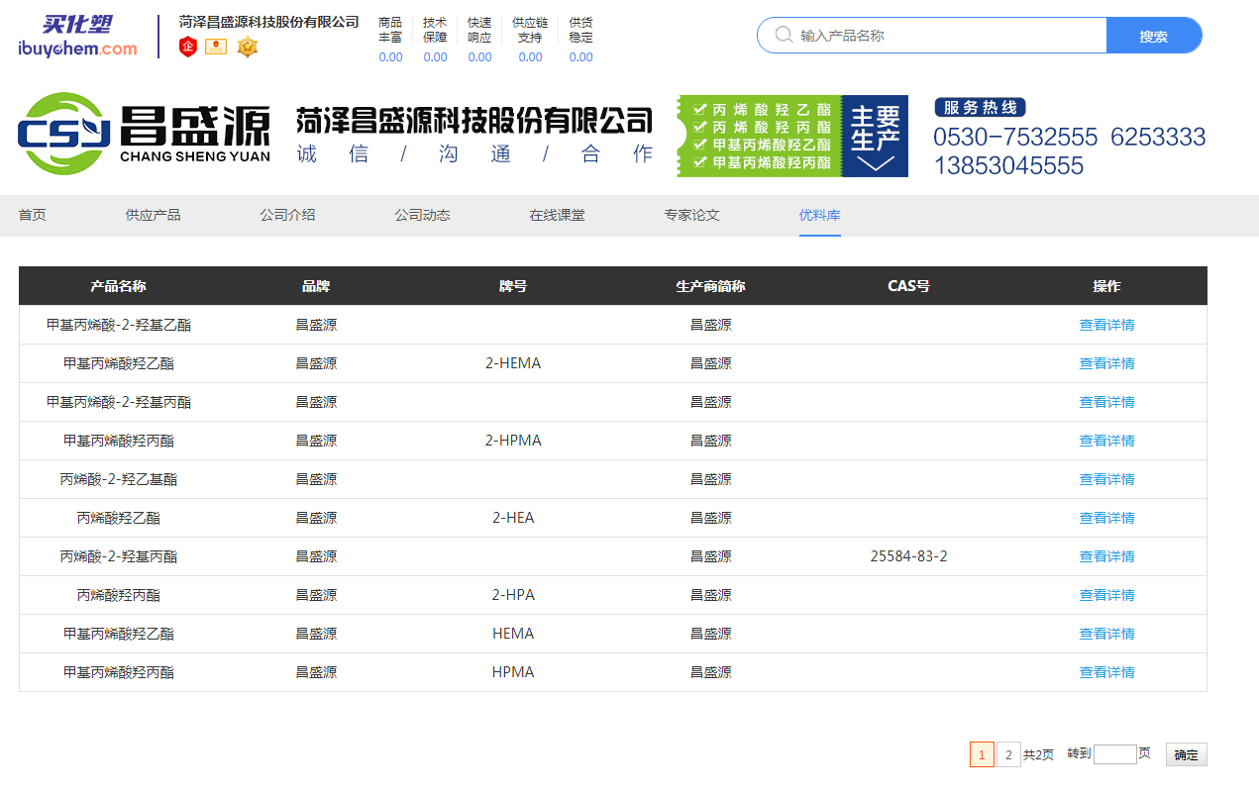Viewport: 1259px width, 796px height.
Task: View details for the 2-HEMA row
Action: coord(1106,363)
